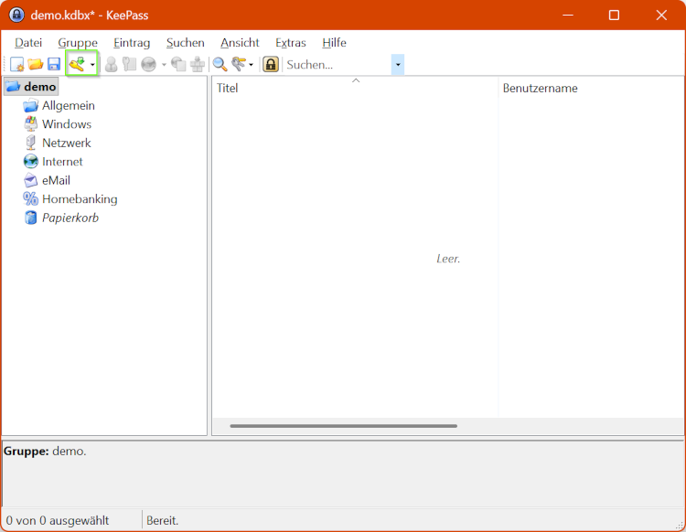686x532 pixels.
Task: Click the Copy password toolbar icon
Action: 130,64
